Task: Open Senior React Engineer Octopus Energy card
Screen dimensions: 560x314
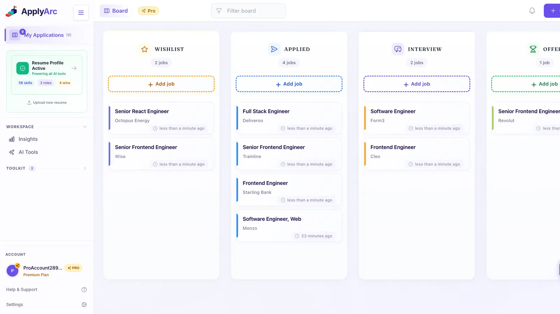Action: pyautogui.click(x=161, y=118)
